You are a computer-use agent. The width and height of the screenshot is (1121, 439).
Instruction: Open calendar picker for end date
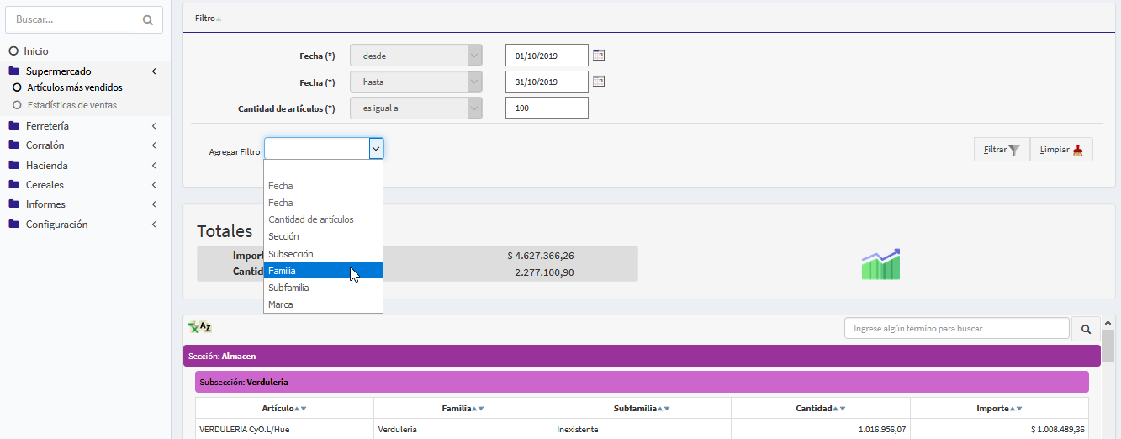(599, 82)
